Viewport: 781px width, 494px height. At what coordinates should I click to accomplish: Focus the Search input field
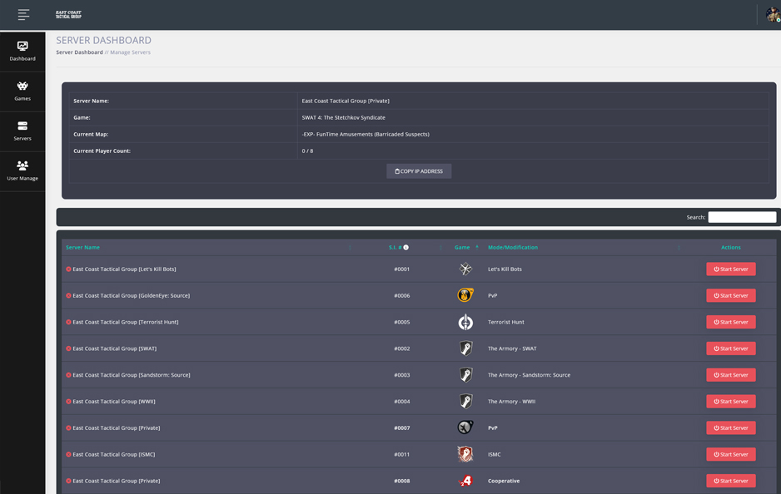[742, 217]
